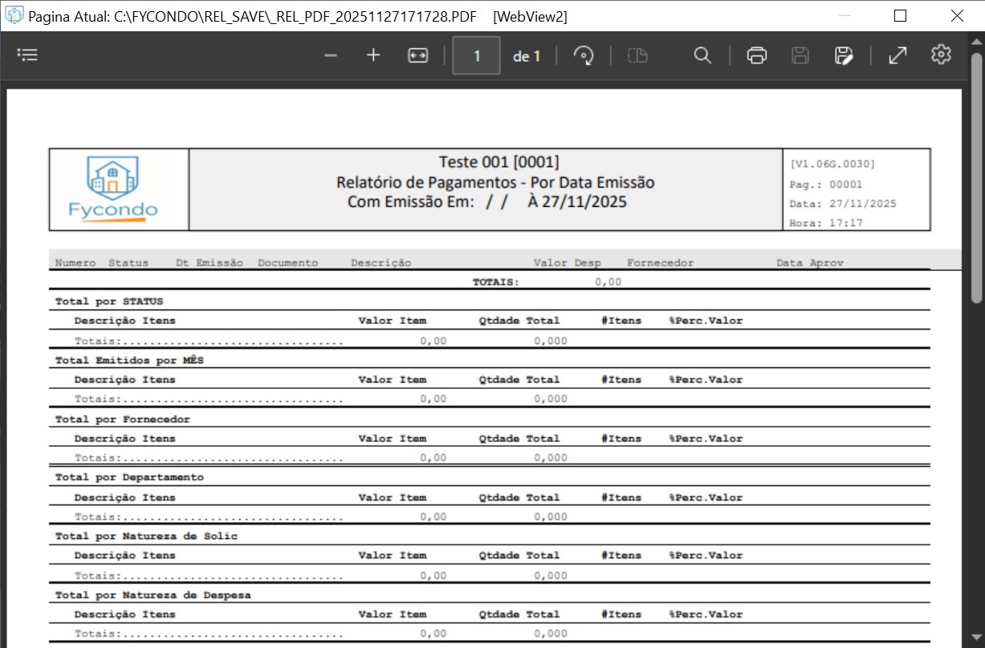Zoom in on the PDF report
Viewport: 985px width, 648px height.
coord(373,55)
